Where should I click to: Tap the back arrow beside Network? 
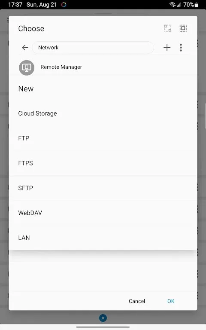pos(25,48)
